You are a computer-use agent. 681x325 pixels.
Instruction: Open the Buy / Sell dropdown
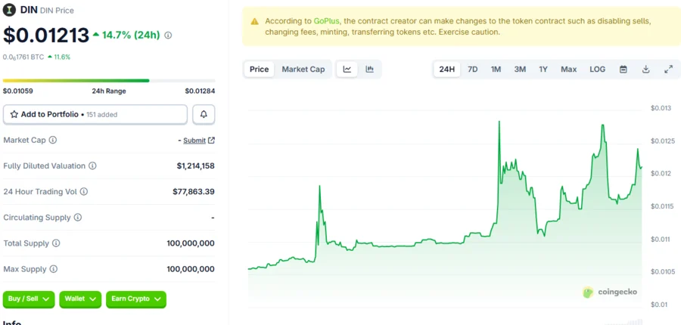click(29, 299)
